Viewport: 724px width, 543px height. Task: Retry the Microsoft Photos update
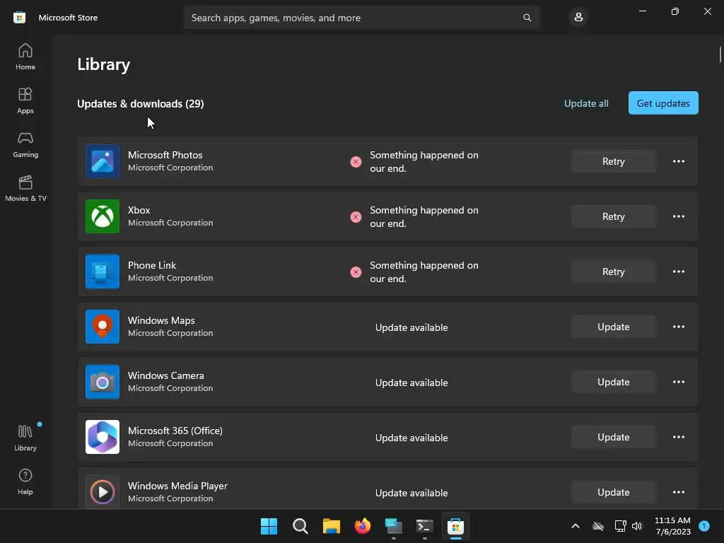[613, 161]
